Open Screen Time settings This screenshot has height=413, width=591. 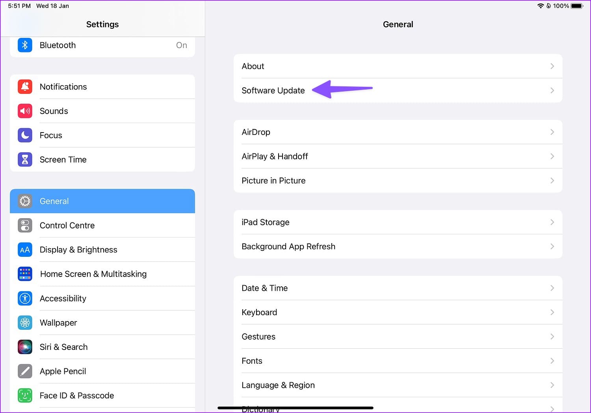[x=102, y=160]
